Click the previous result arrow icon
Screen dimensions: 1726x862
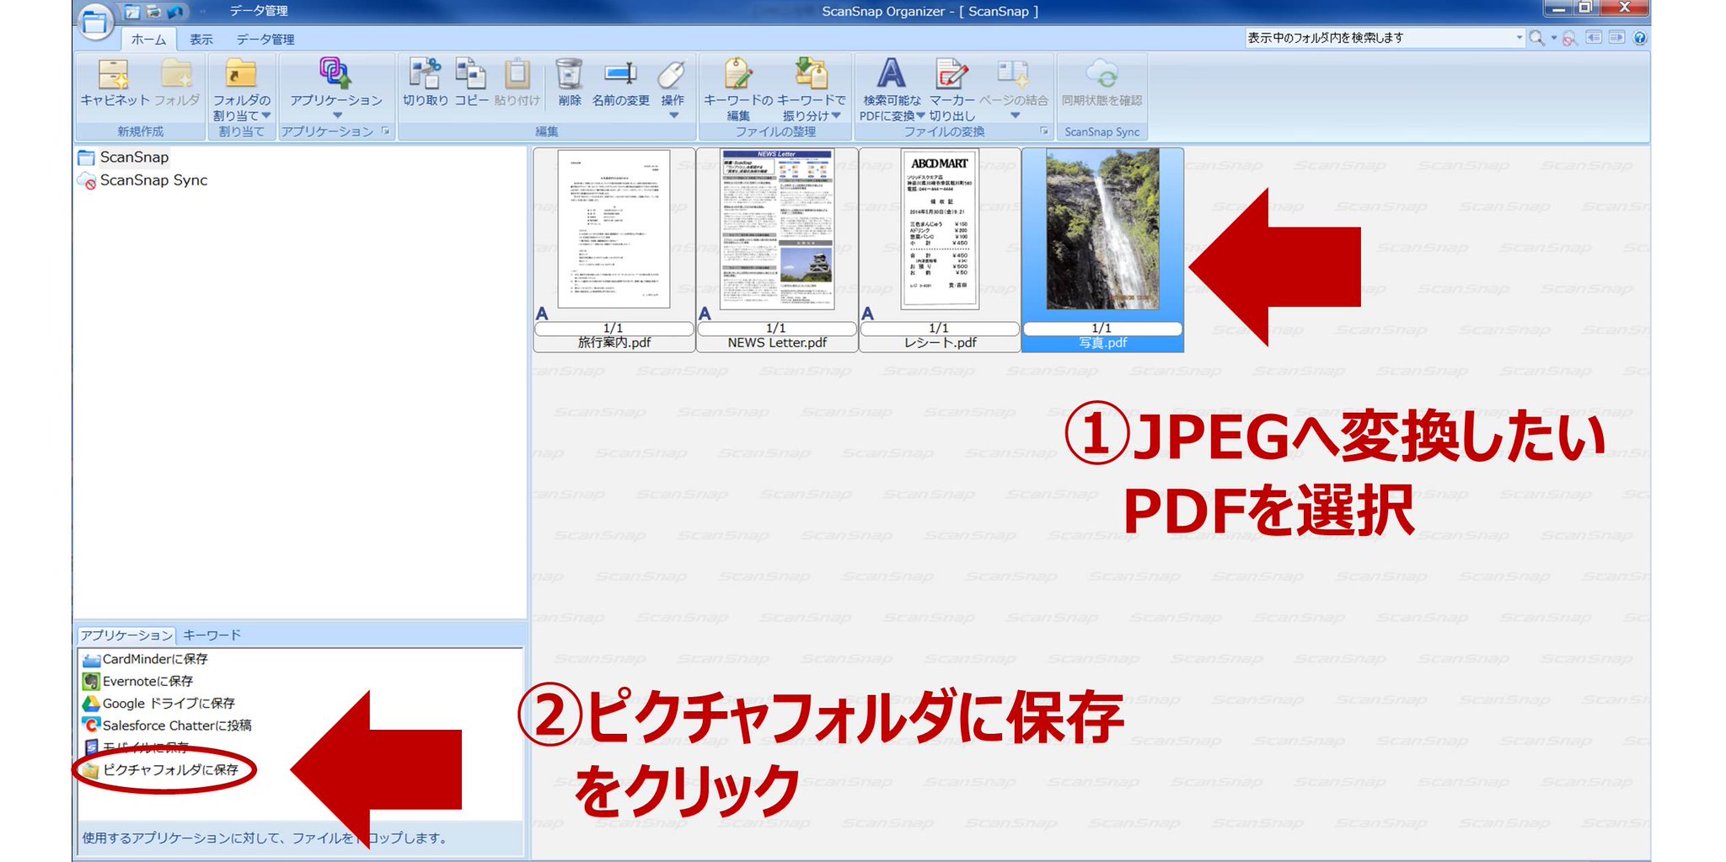[1594, 37]
